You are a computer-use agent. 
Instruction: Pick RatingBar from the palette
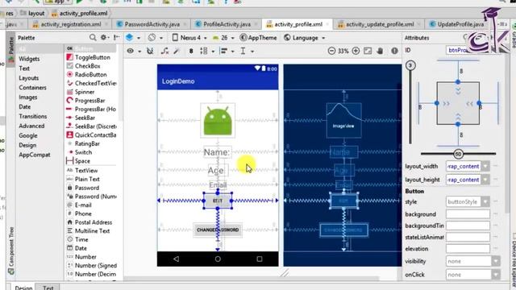click(84, 143)
